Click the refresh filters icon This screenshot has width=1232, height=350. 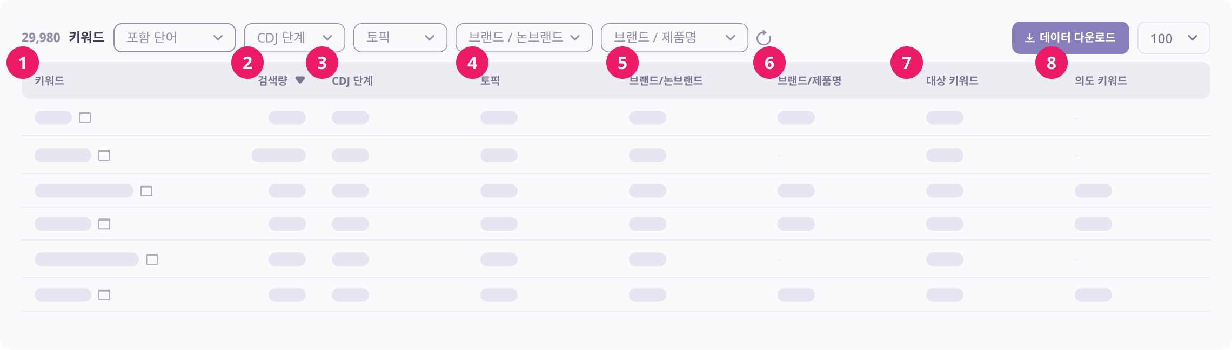pos(763,38)
